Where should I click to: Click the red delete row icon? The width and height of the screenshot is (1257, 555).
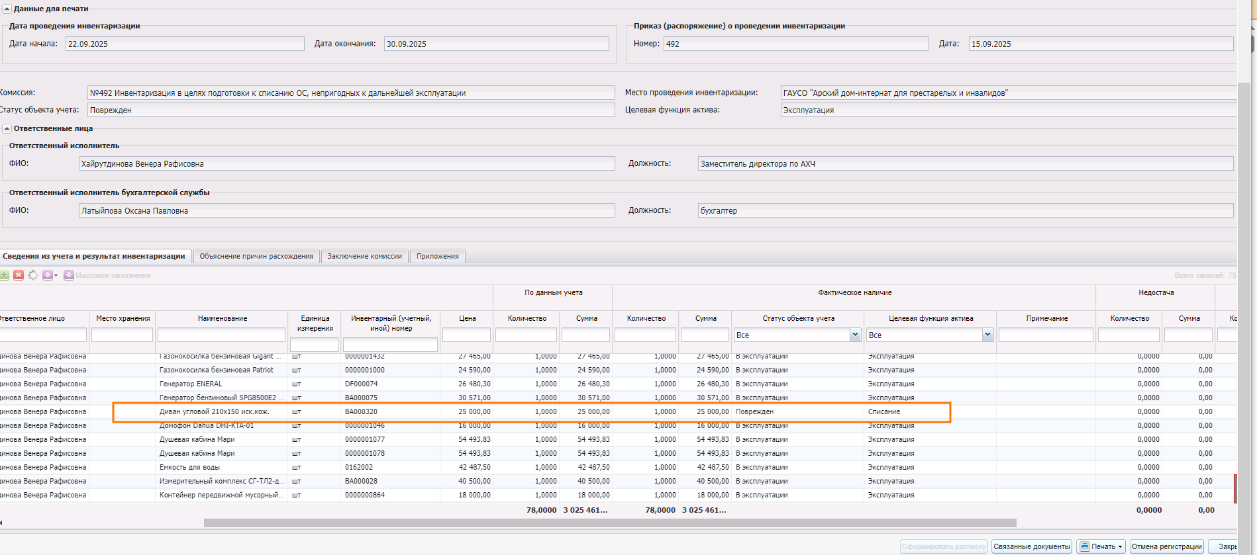click(x=19, y=275)
